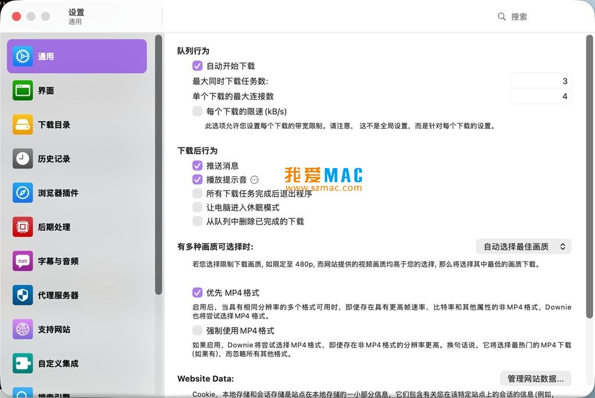Click the 历史记录 clock icon
Image resolution: width=595 pixels, height=398 pixels.
click(x=23, y=159)
